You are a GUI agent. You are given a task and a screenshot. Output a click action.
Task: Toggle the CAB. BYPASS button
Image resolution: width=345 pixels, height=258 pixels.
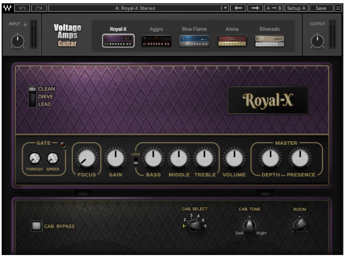tap(36, 226)
